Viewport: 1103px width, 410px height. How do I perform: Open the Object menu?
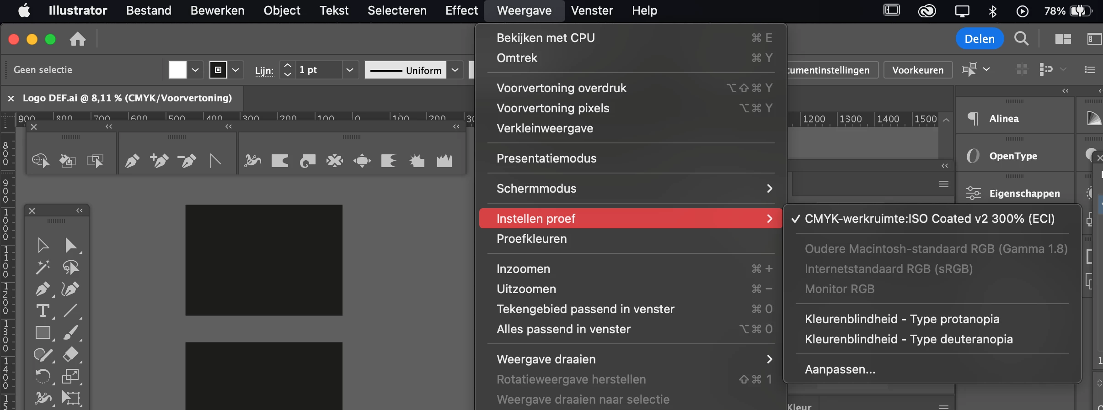[282, 11]
